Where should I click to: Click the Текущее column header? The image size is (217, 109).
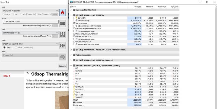click(137, 7)
